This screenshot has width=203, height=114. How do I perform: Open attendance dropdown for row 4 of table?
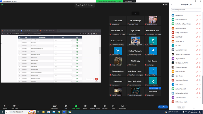(63, 49)
